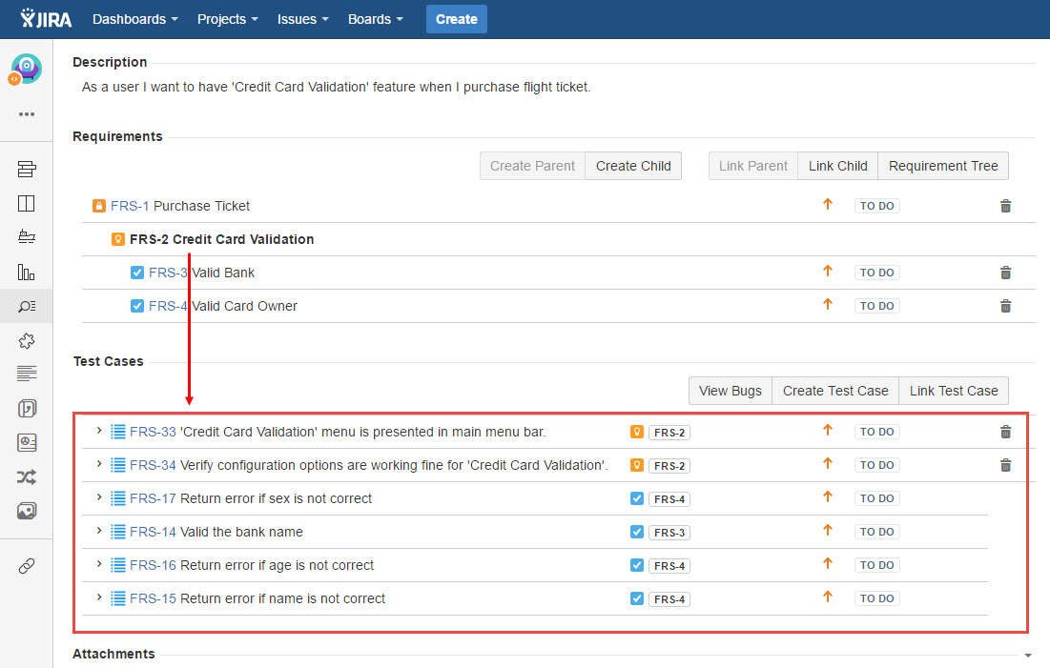Open the Components puzzle icon in sidebar
Screen dimensions: 1050x668
(x=27, y=341)
